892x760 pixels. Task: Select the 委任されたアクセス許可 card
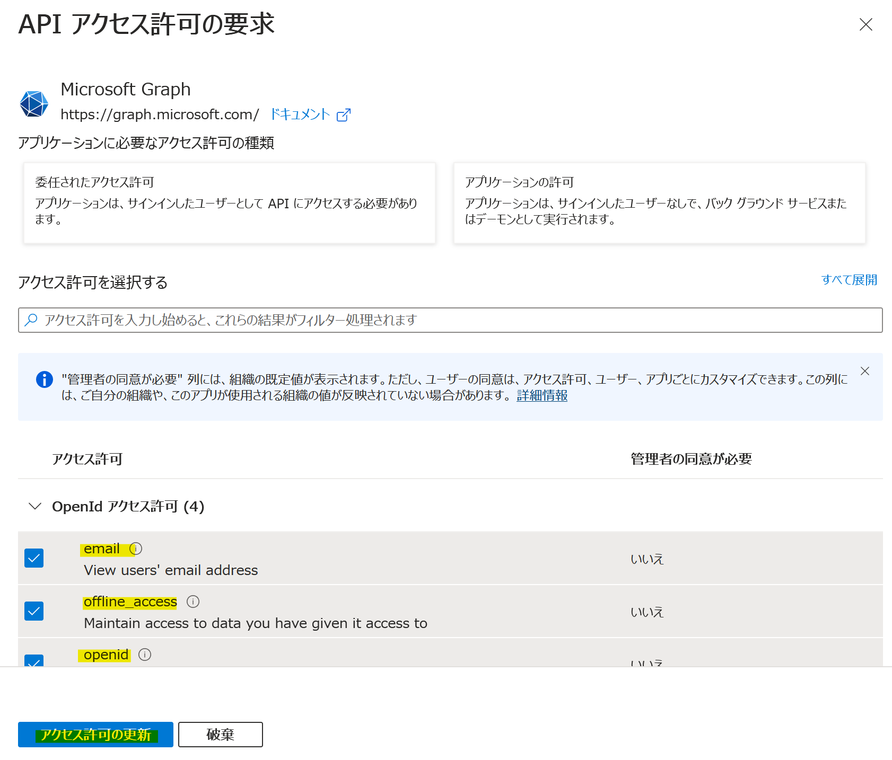(x=230, y=203)
